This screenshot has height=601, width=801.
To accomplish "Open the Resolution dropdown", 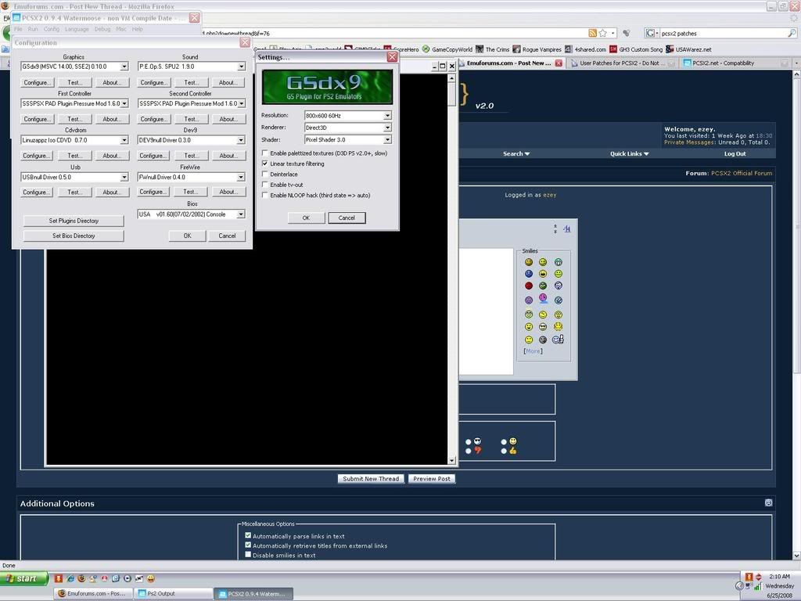I will (x=387, y=116).
